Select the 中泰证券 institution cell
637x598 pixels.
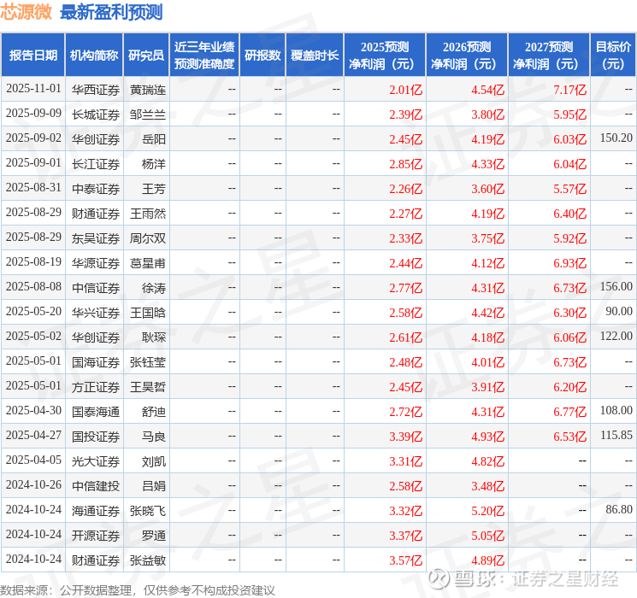[x=96, y=189]
